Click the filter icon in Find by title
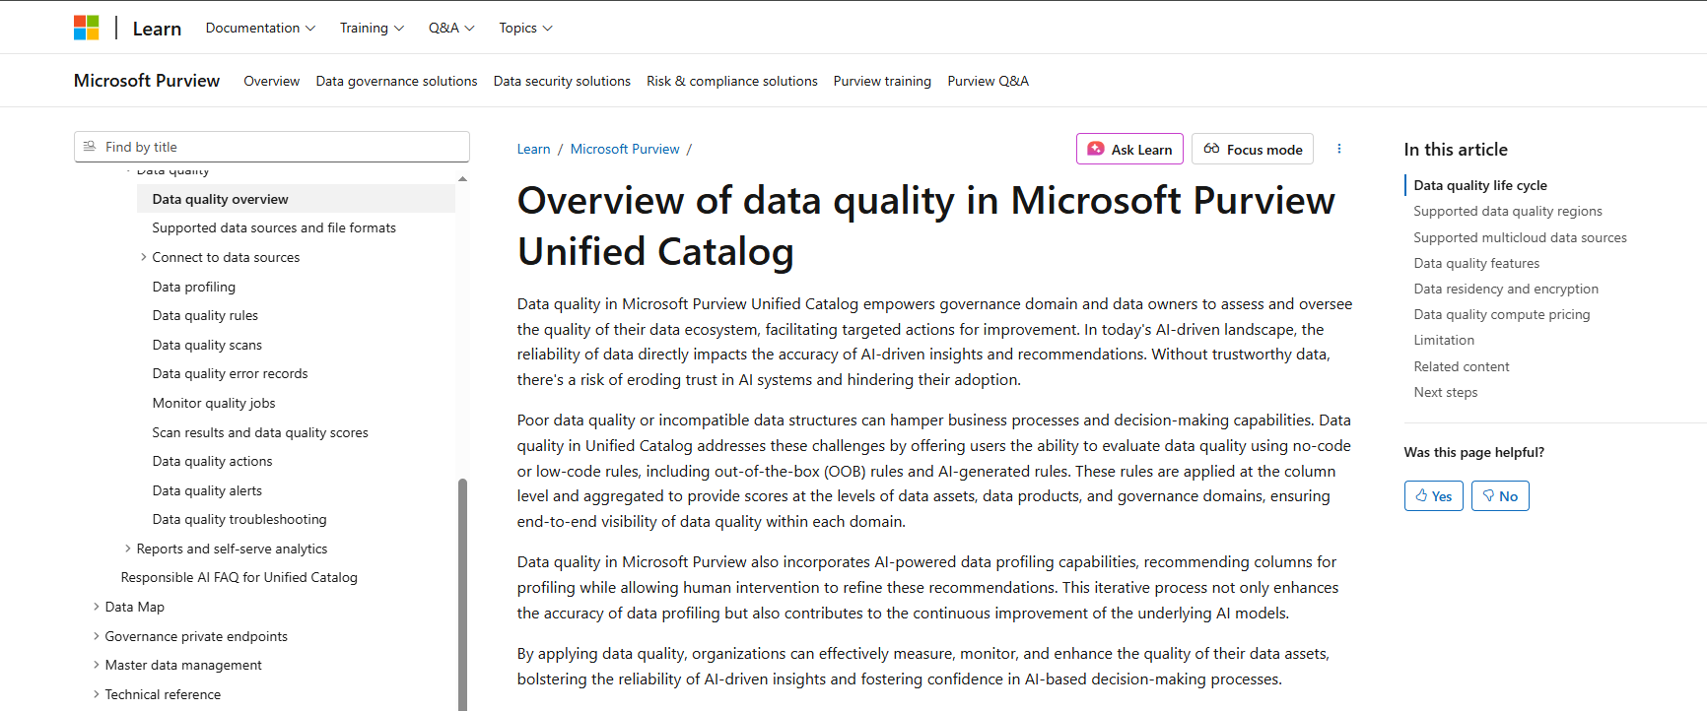This screenshot has height=711, width=1707. click(x=90, y=147)
